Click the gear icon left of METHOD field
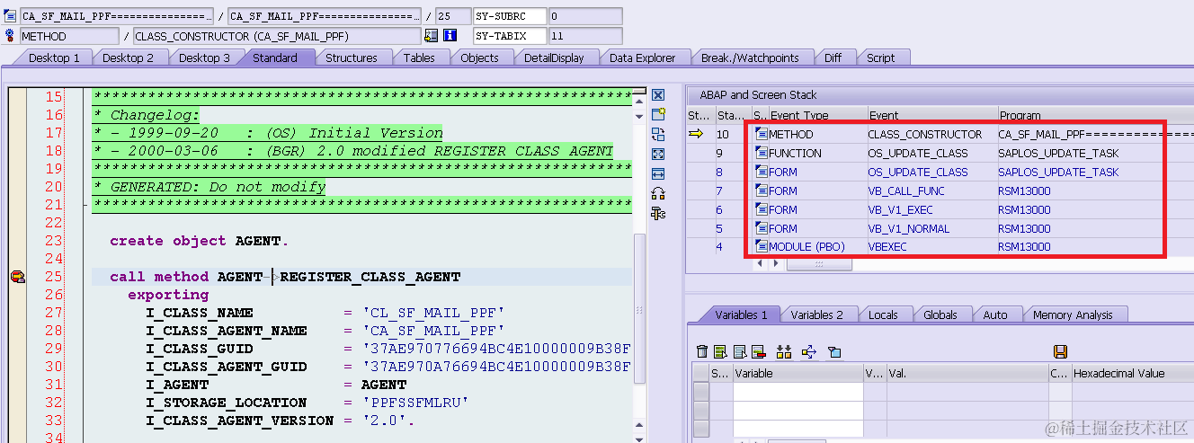Viewport: 1194px width, 443px height. click(11, 36)
